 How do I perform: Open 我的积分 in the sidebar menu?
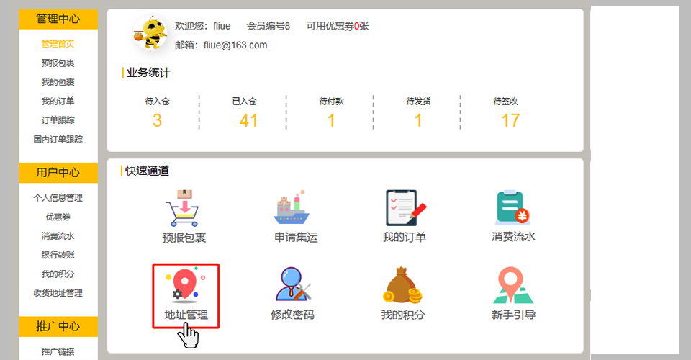click(x=58, y=274)
